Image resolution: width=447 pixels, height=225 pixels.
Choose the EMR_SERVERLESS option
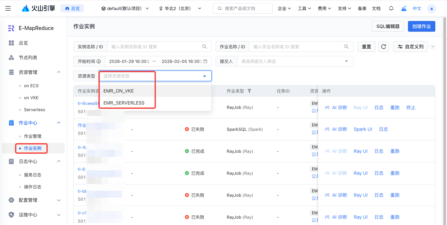[x=124, y=103]
